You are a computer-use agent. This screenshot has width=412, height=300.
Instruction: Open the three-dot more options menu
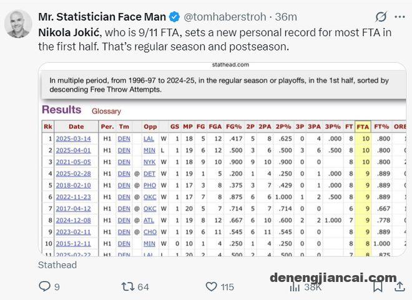pyautogui.click(x=400, y=17)
